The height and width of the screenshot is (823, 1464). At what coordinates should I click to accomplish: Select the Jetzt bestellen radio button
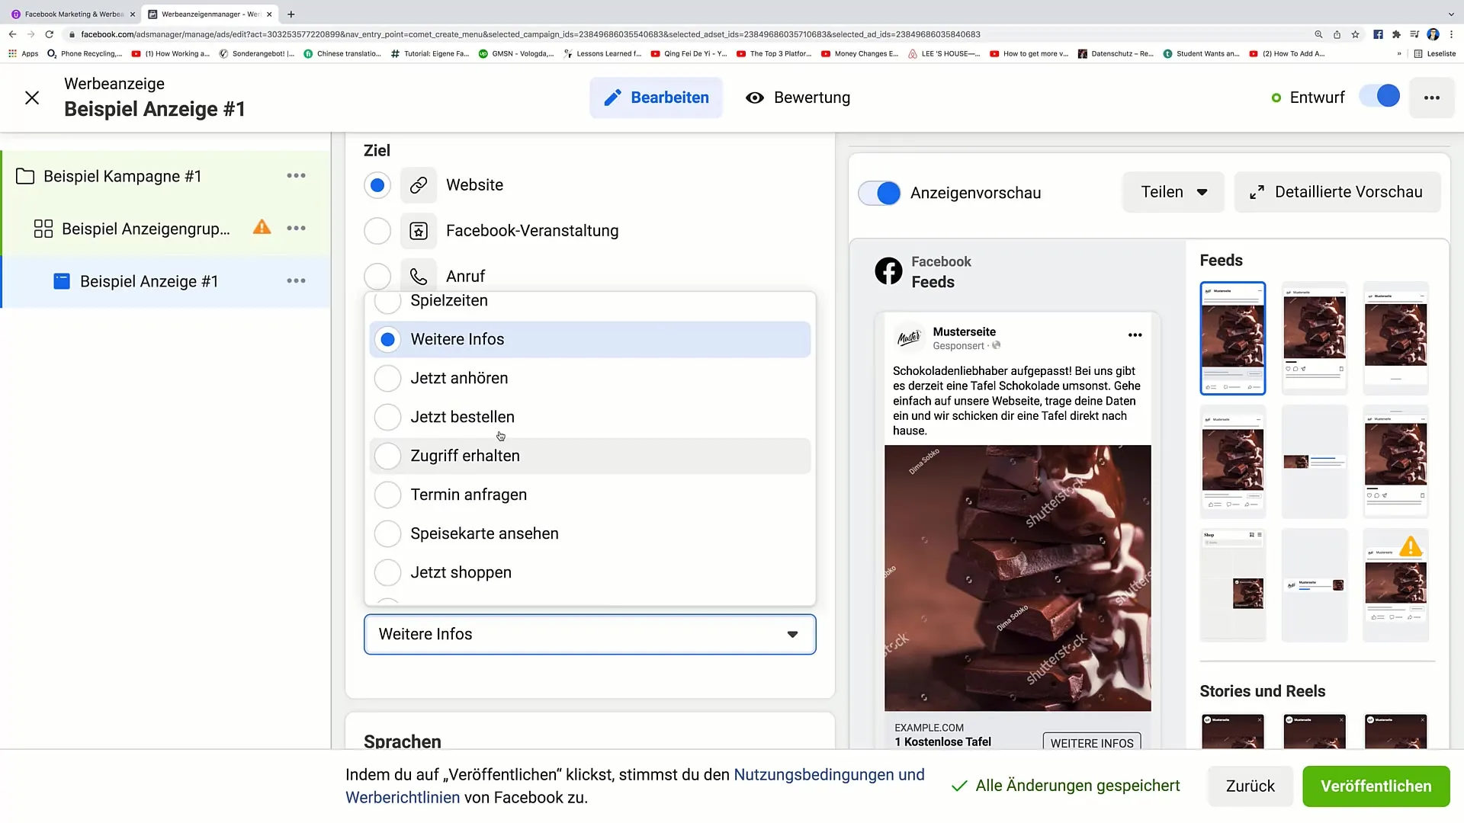click(x=388, y=416)
